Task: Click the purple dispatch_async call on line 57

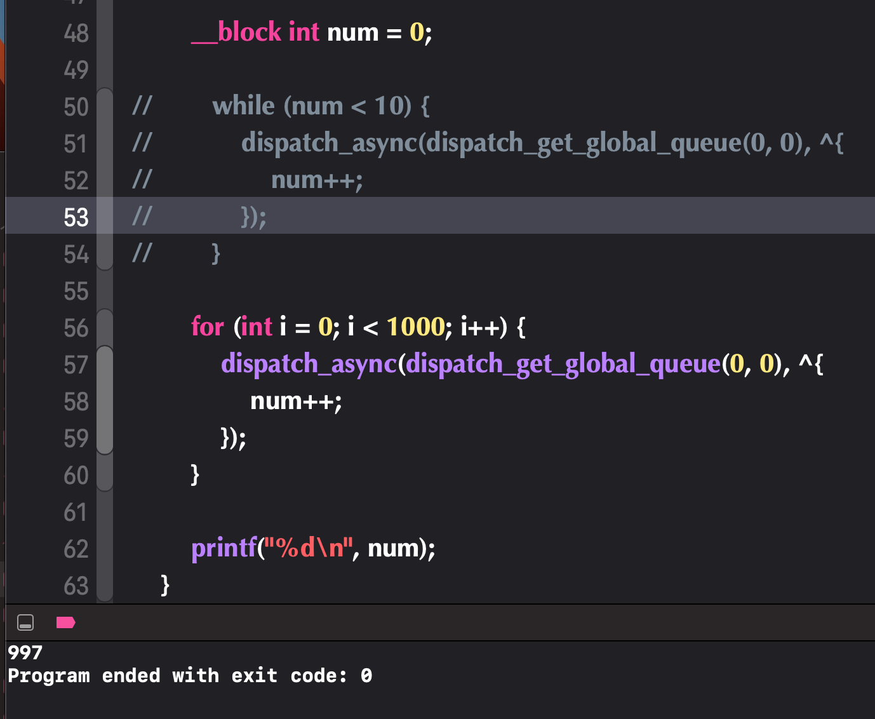Action: point(309,364)
